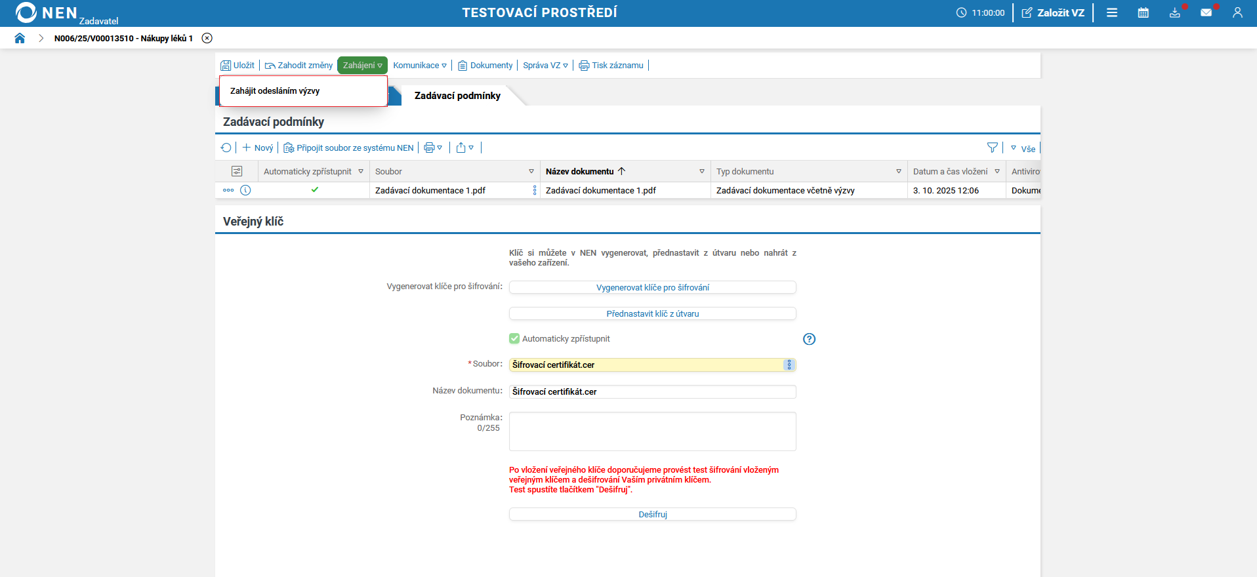The image size is (1257, 577).
Task: Open the user profile icon
Action: (1237, 12)
